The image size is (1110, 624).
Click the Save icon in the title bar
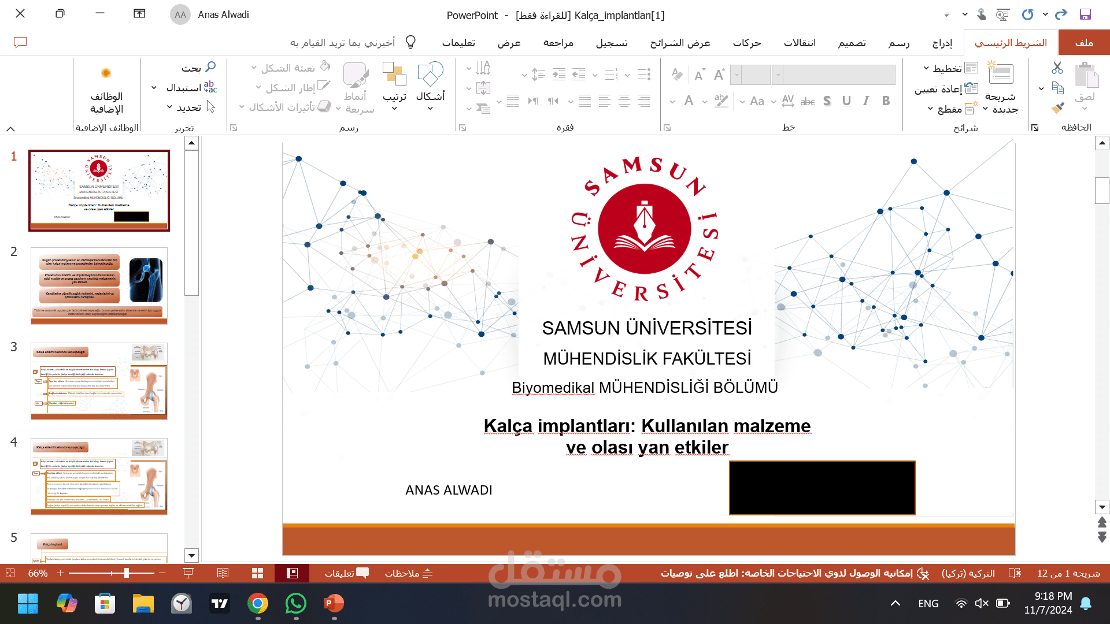1085,14
